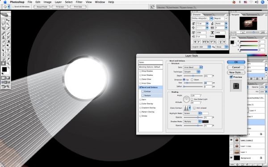The width and height of the screenshot is (268, 167).
Task: Enable the Drop Shadow style checkbox
Action: (140, 71)
